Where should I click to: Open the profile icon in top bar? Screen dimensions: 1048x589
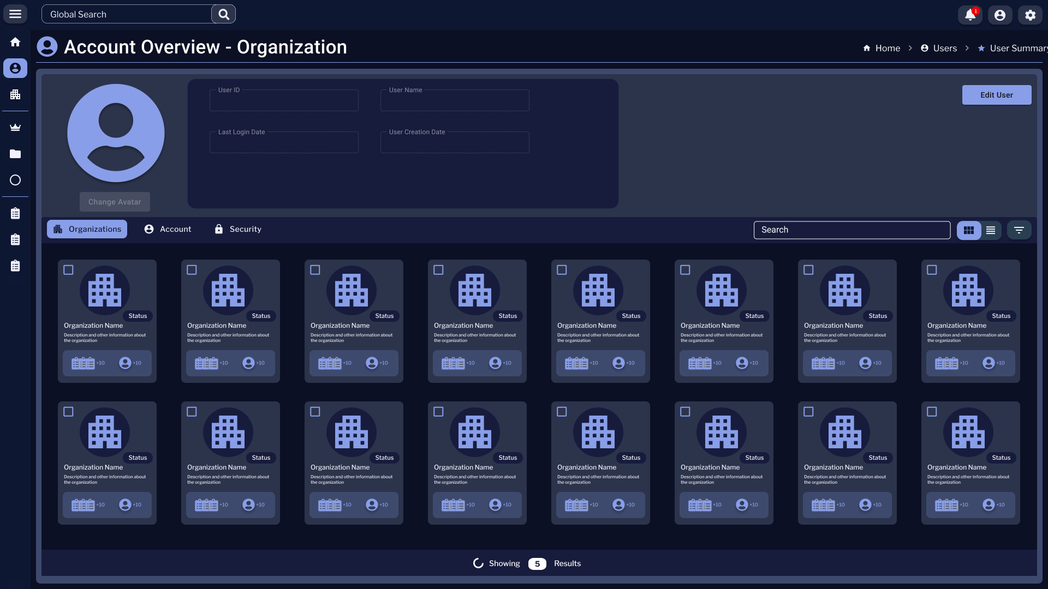(x=1000, y=15)
